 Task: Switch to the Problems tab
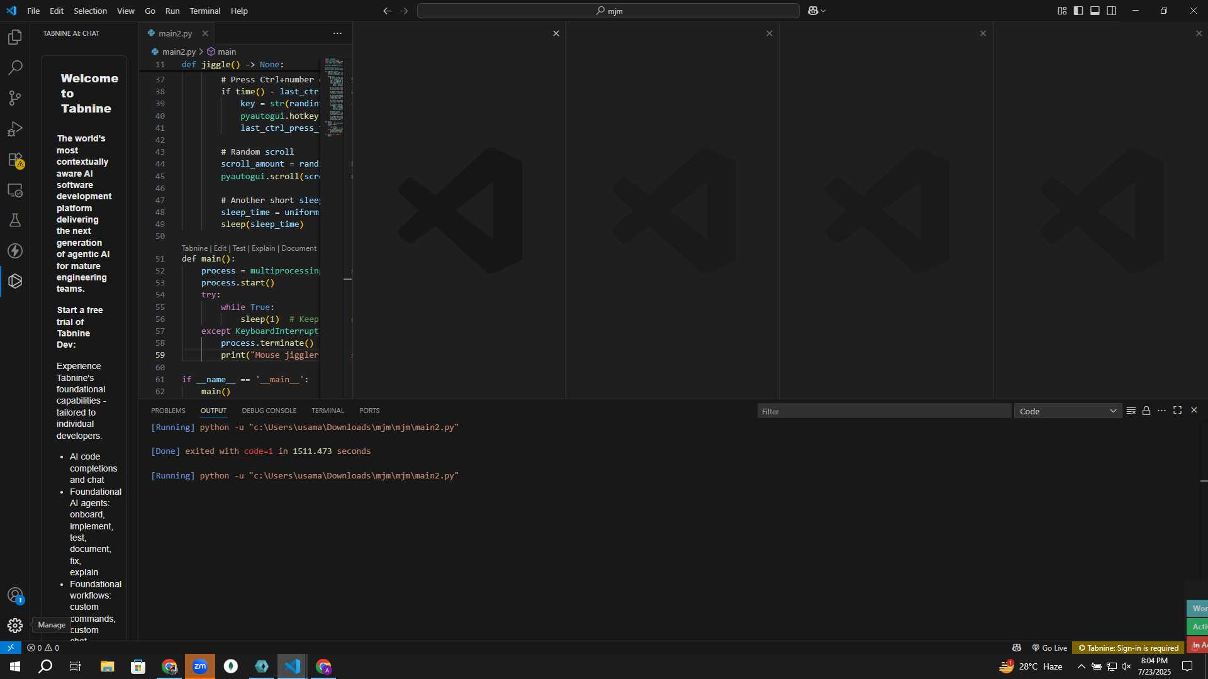[168, 411]
